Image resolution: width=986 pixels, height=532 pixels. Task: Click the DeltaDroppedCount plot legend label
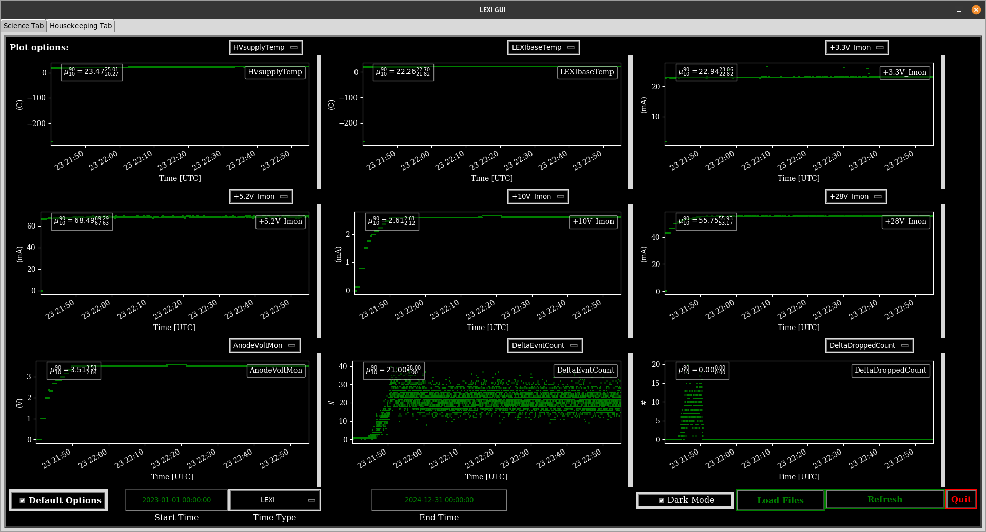coord(891,370)
